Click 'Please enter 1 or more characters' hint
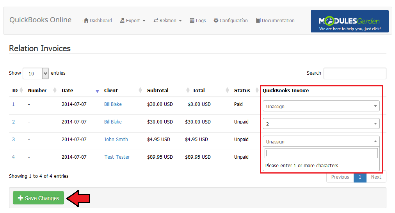395x213 pixels. (302, 166)
